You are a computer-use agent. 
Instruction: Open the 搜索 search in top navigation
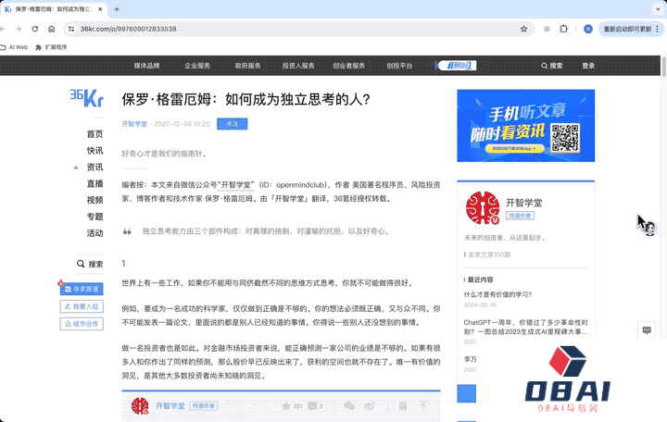[552, 66]
